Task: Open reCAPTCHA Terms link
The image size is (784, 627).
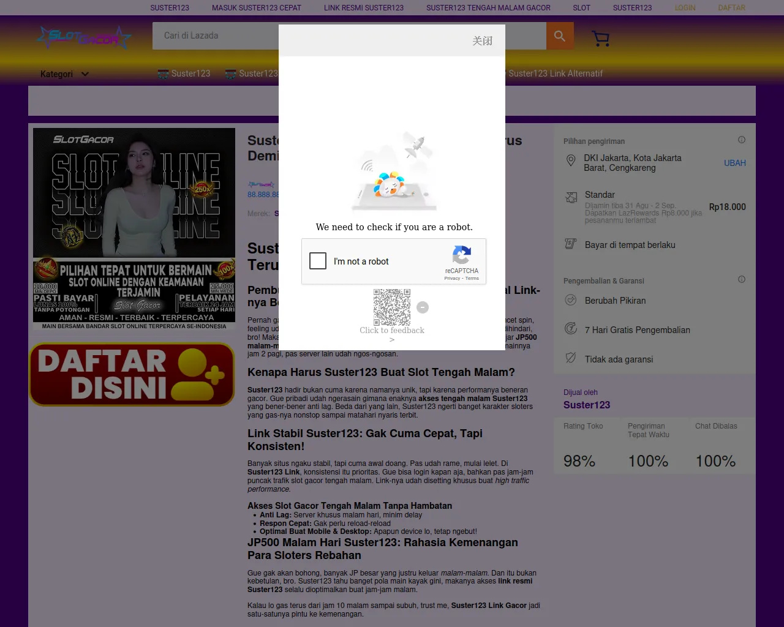Action: tap(472, 278)
